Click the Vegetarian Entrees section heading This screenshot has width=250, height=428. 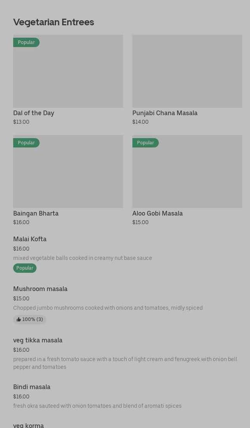point(54,22)
